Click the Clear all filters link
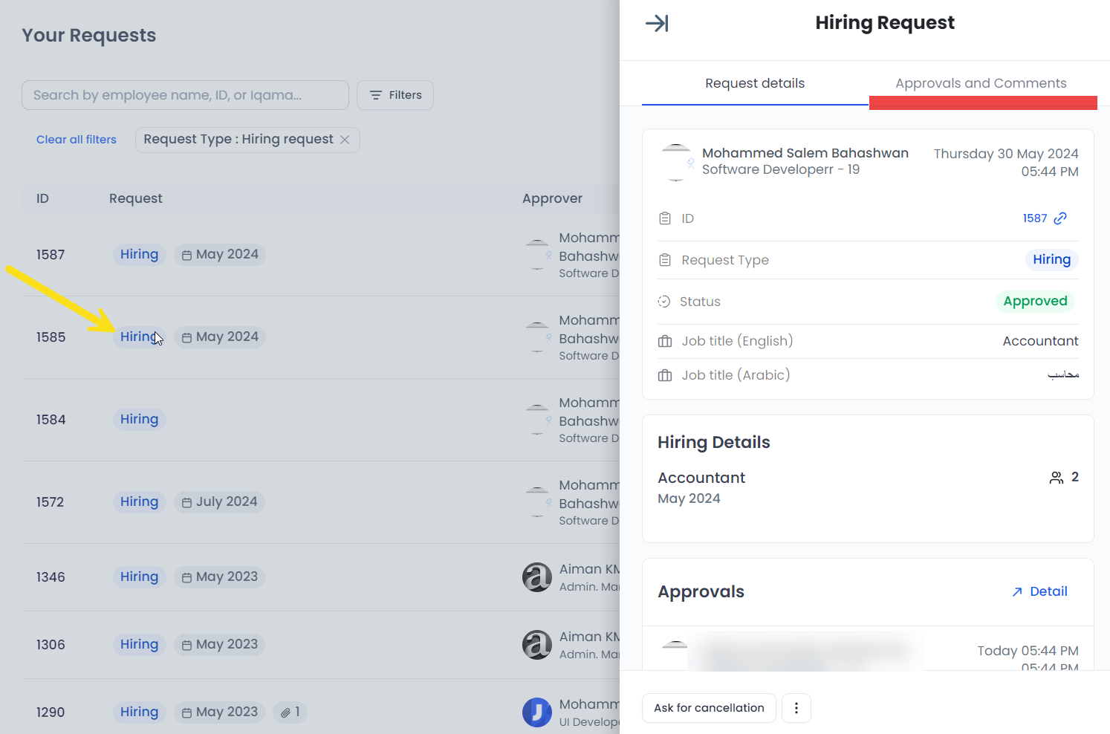Viewport: 1110px width, 734px height. [x=76, y=139]
